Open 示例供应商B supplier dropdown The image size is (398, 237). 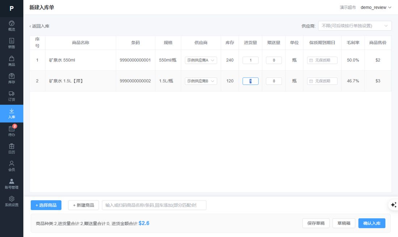(x=201, y=81)
